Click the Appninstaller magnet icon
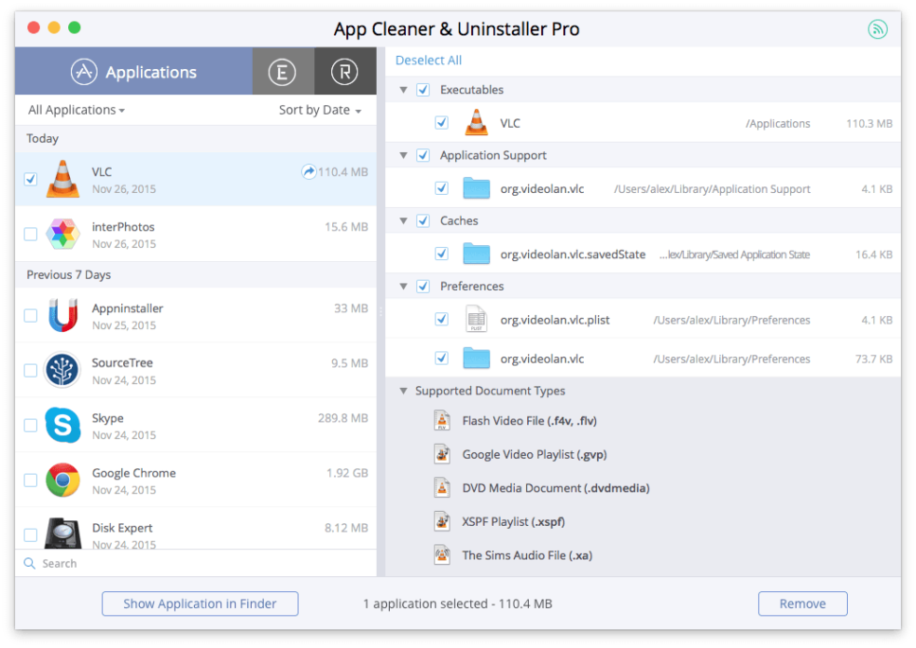Screen dimensions: 916x648 62,315
